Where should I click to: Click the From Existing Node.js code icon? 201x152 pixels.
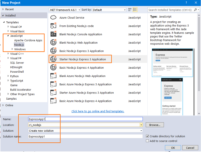[x=53, y=26]
